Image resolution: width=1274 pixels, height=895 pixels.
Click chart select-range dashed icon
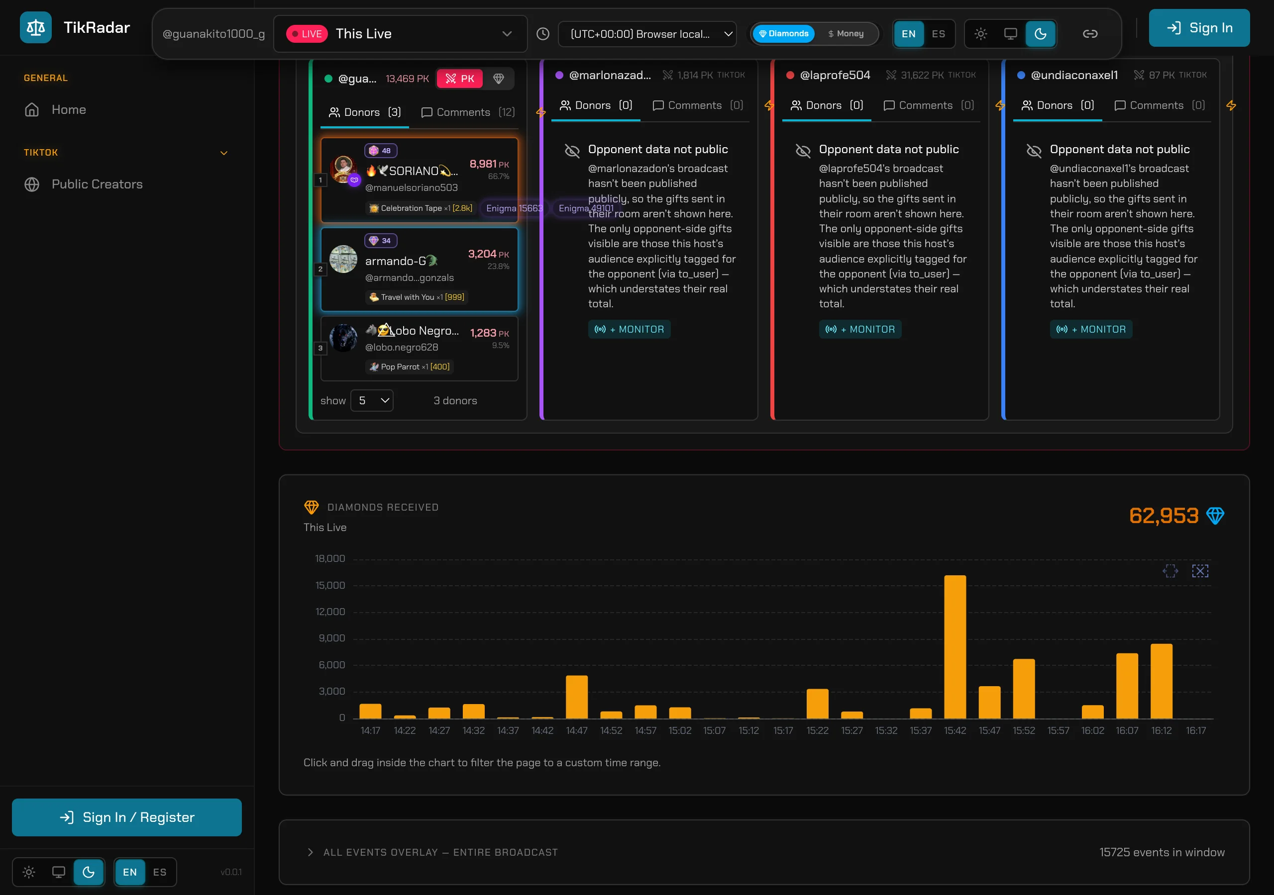coord(1170,571)
